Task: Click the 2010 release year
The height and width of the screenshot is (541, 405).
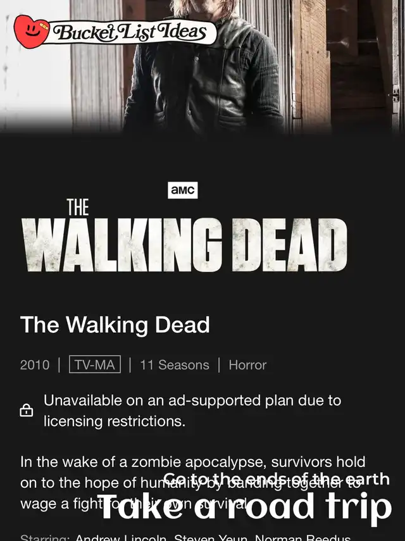Action: 35,364
